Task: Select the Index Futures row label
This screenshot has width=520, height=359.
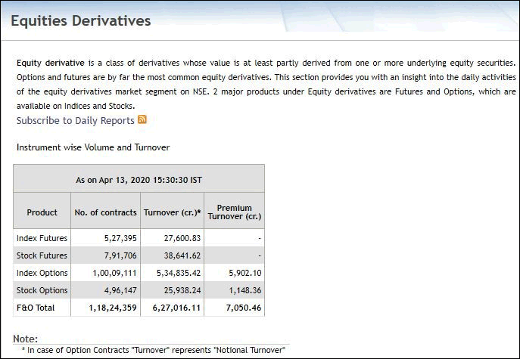Action: 42,238
